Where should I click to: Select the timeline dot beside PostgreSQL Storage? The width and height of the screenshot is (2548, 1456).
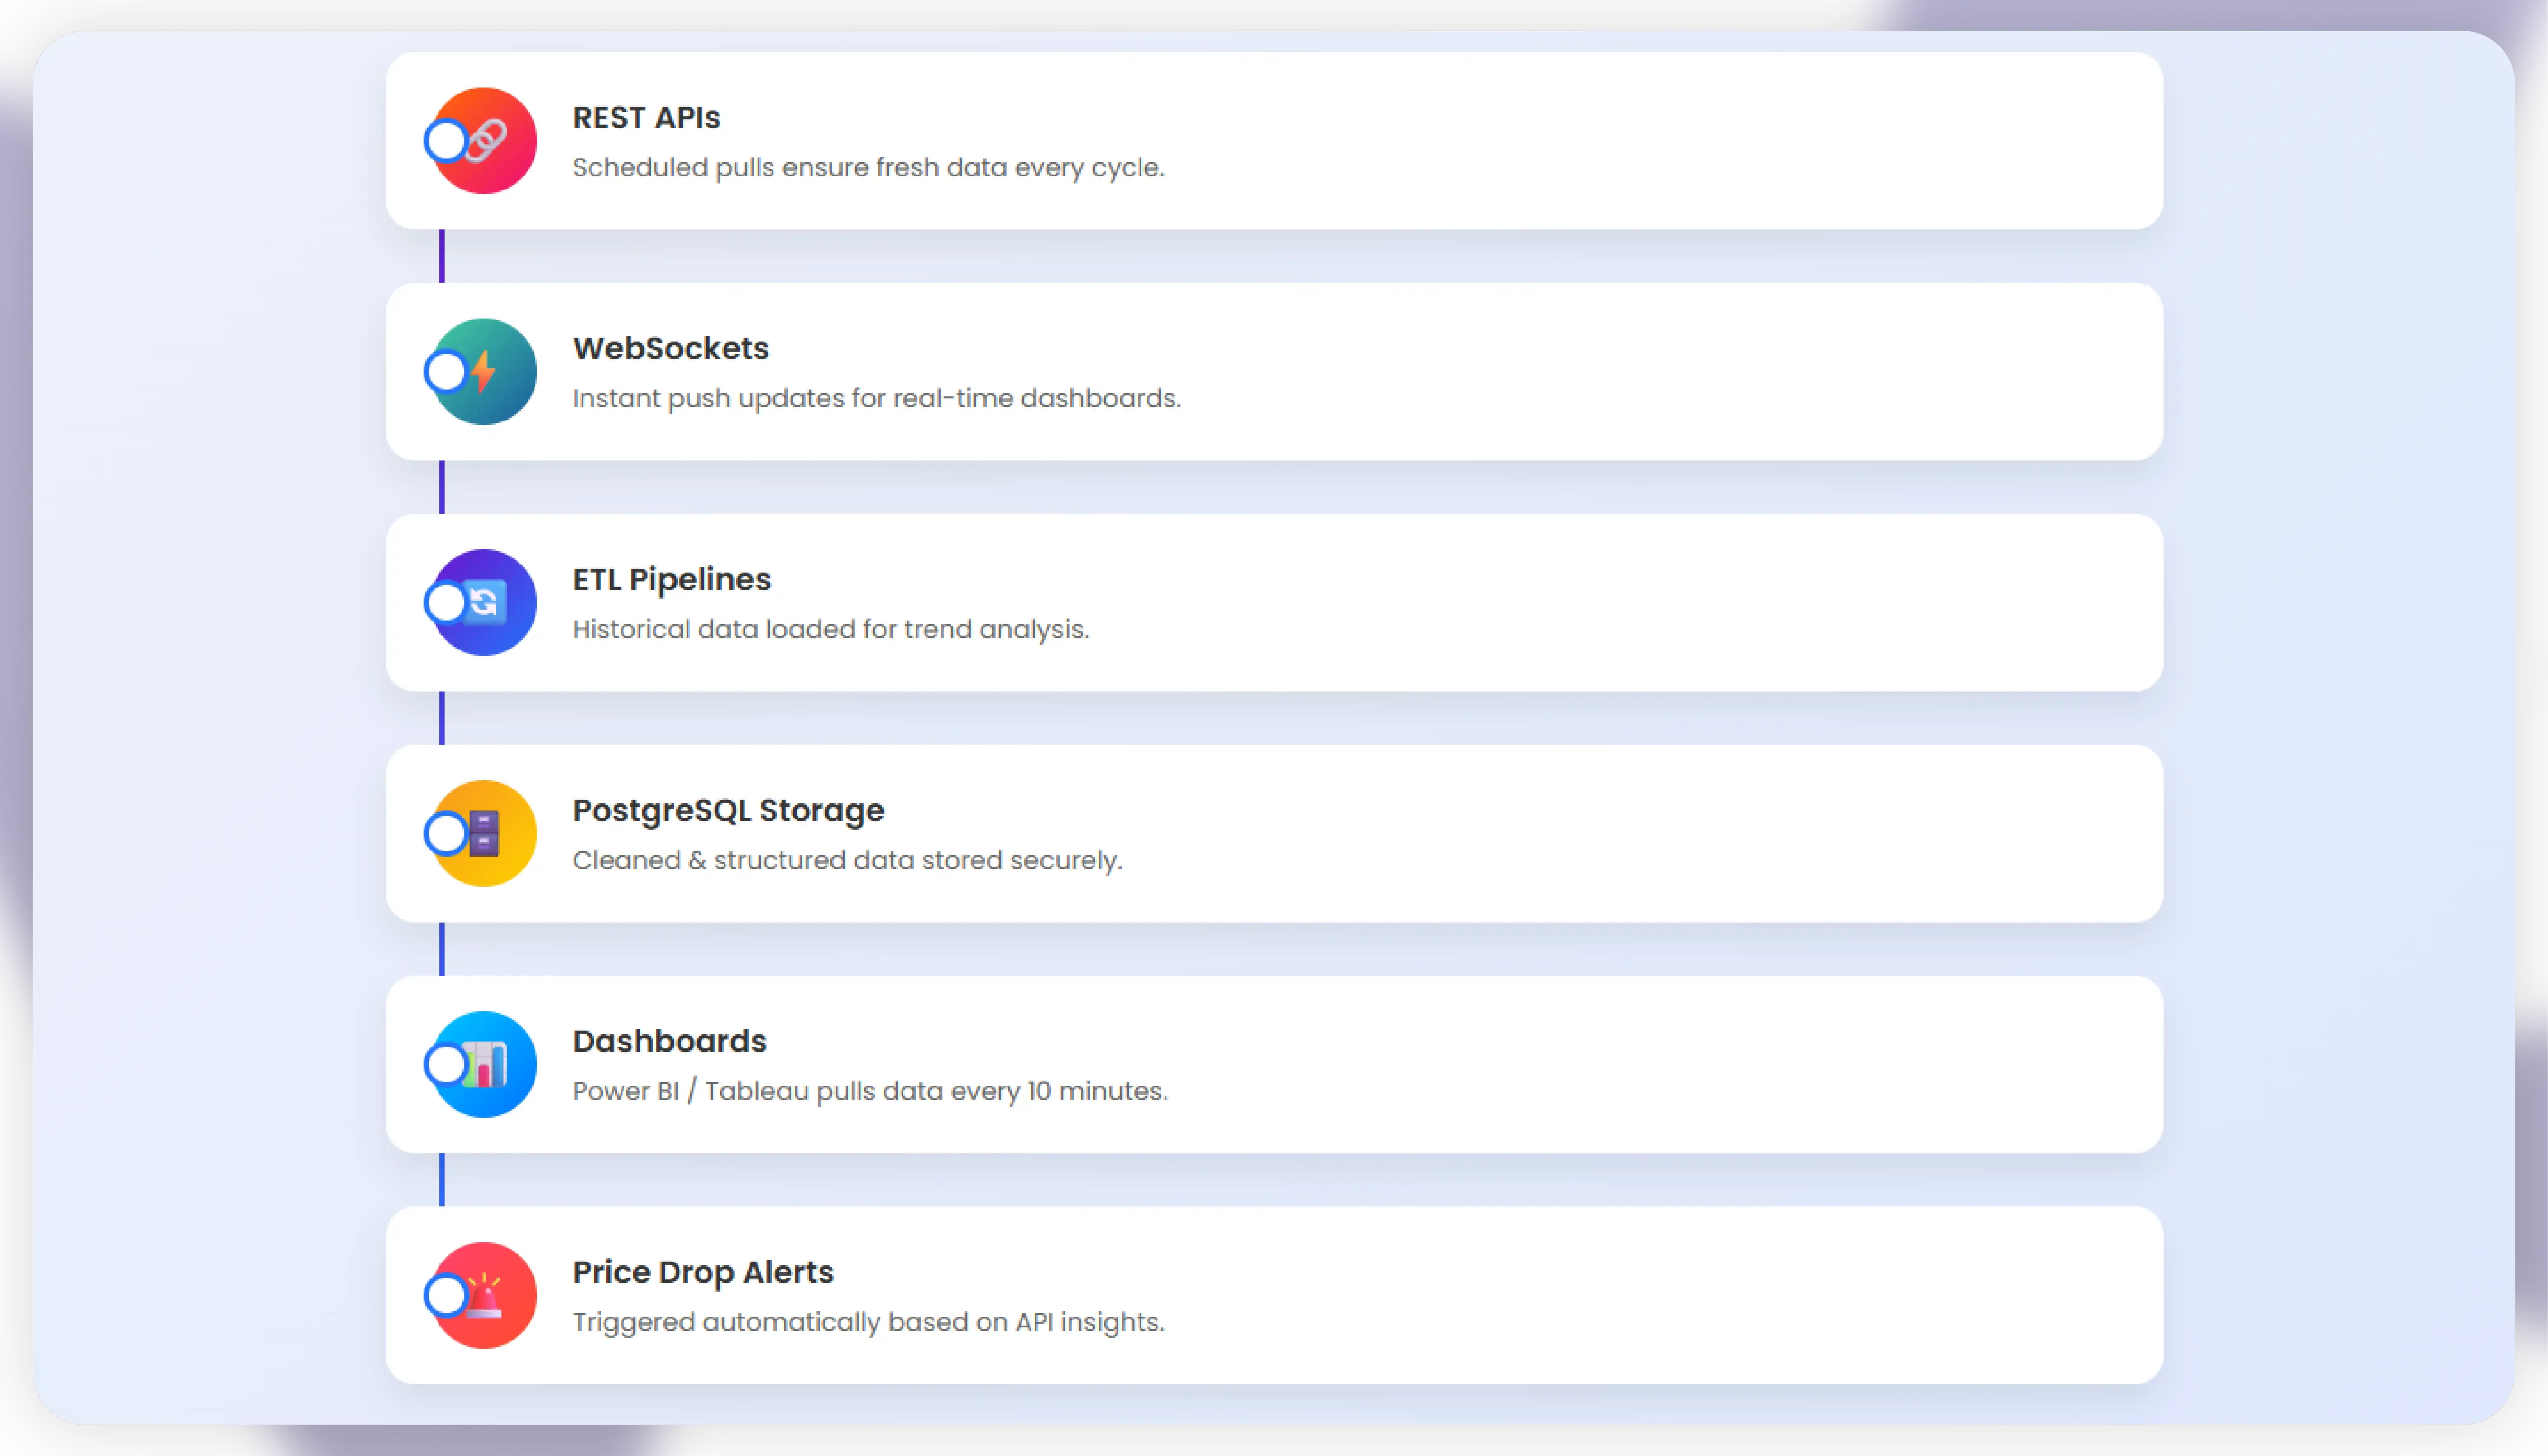tap(446, 834)
